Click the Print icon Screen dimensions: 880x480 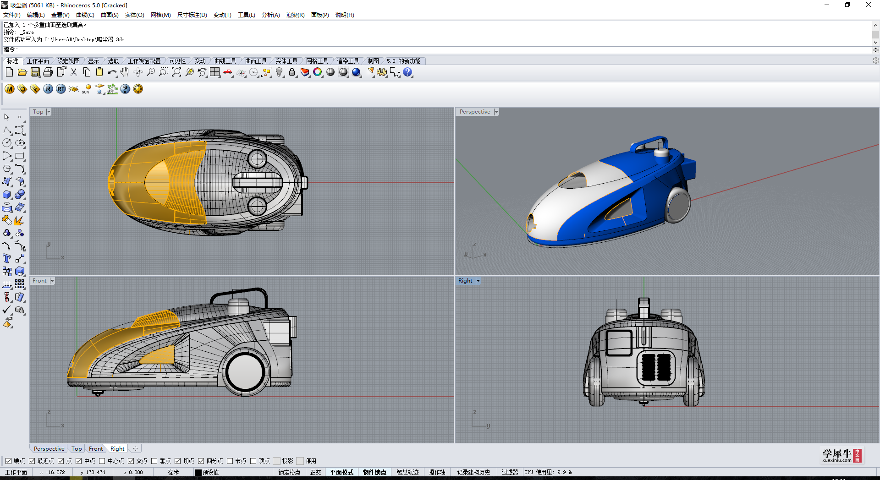tap(48, 72)
